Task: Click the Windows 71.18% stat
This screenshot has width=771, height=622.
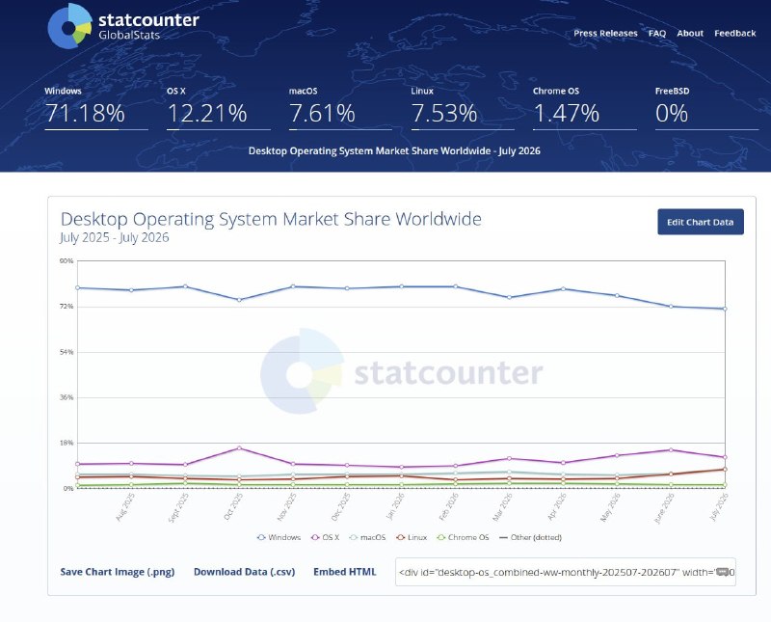Action: (x=95, y=108)
